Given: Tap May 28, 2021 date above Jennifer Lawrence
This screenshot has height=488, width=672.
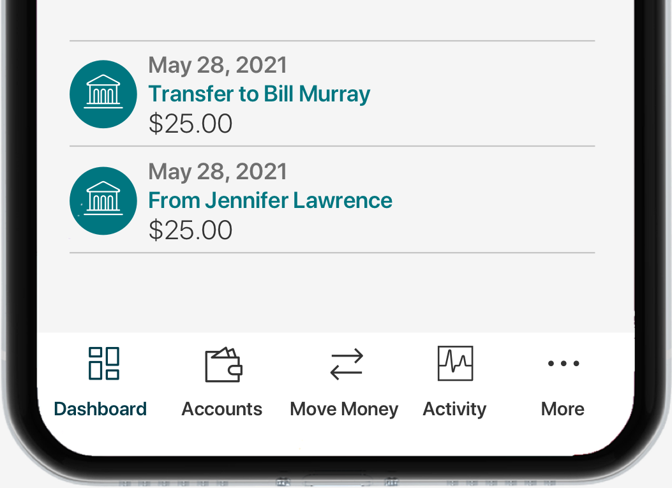Looking at the screenshot, I should pos(218,172).
